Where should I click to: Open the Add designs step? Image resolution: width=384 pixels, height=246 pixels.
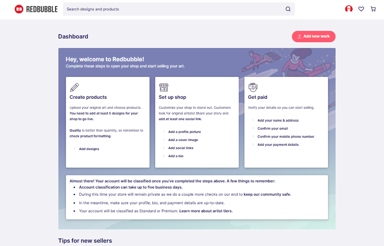tap(89, 149)
